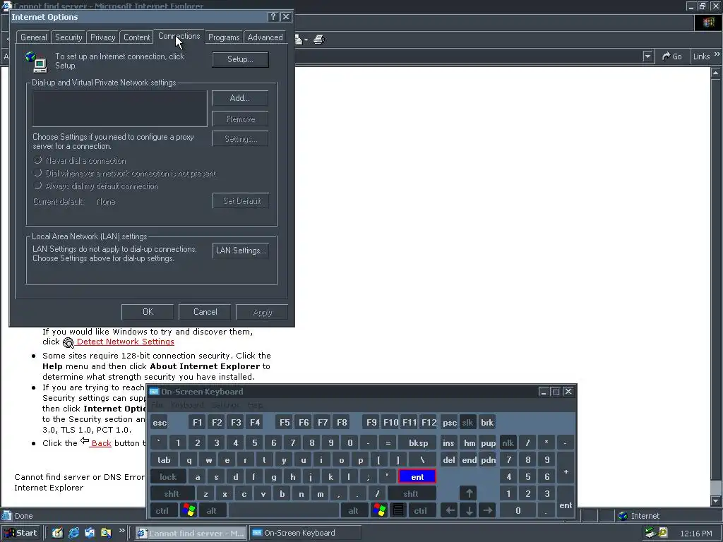
Task: Click the vertical scrollbar thumb of the page
Action: point(716,487)
